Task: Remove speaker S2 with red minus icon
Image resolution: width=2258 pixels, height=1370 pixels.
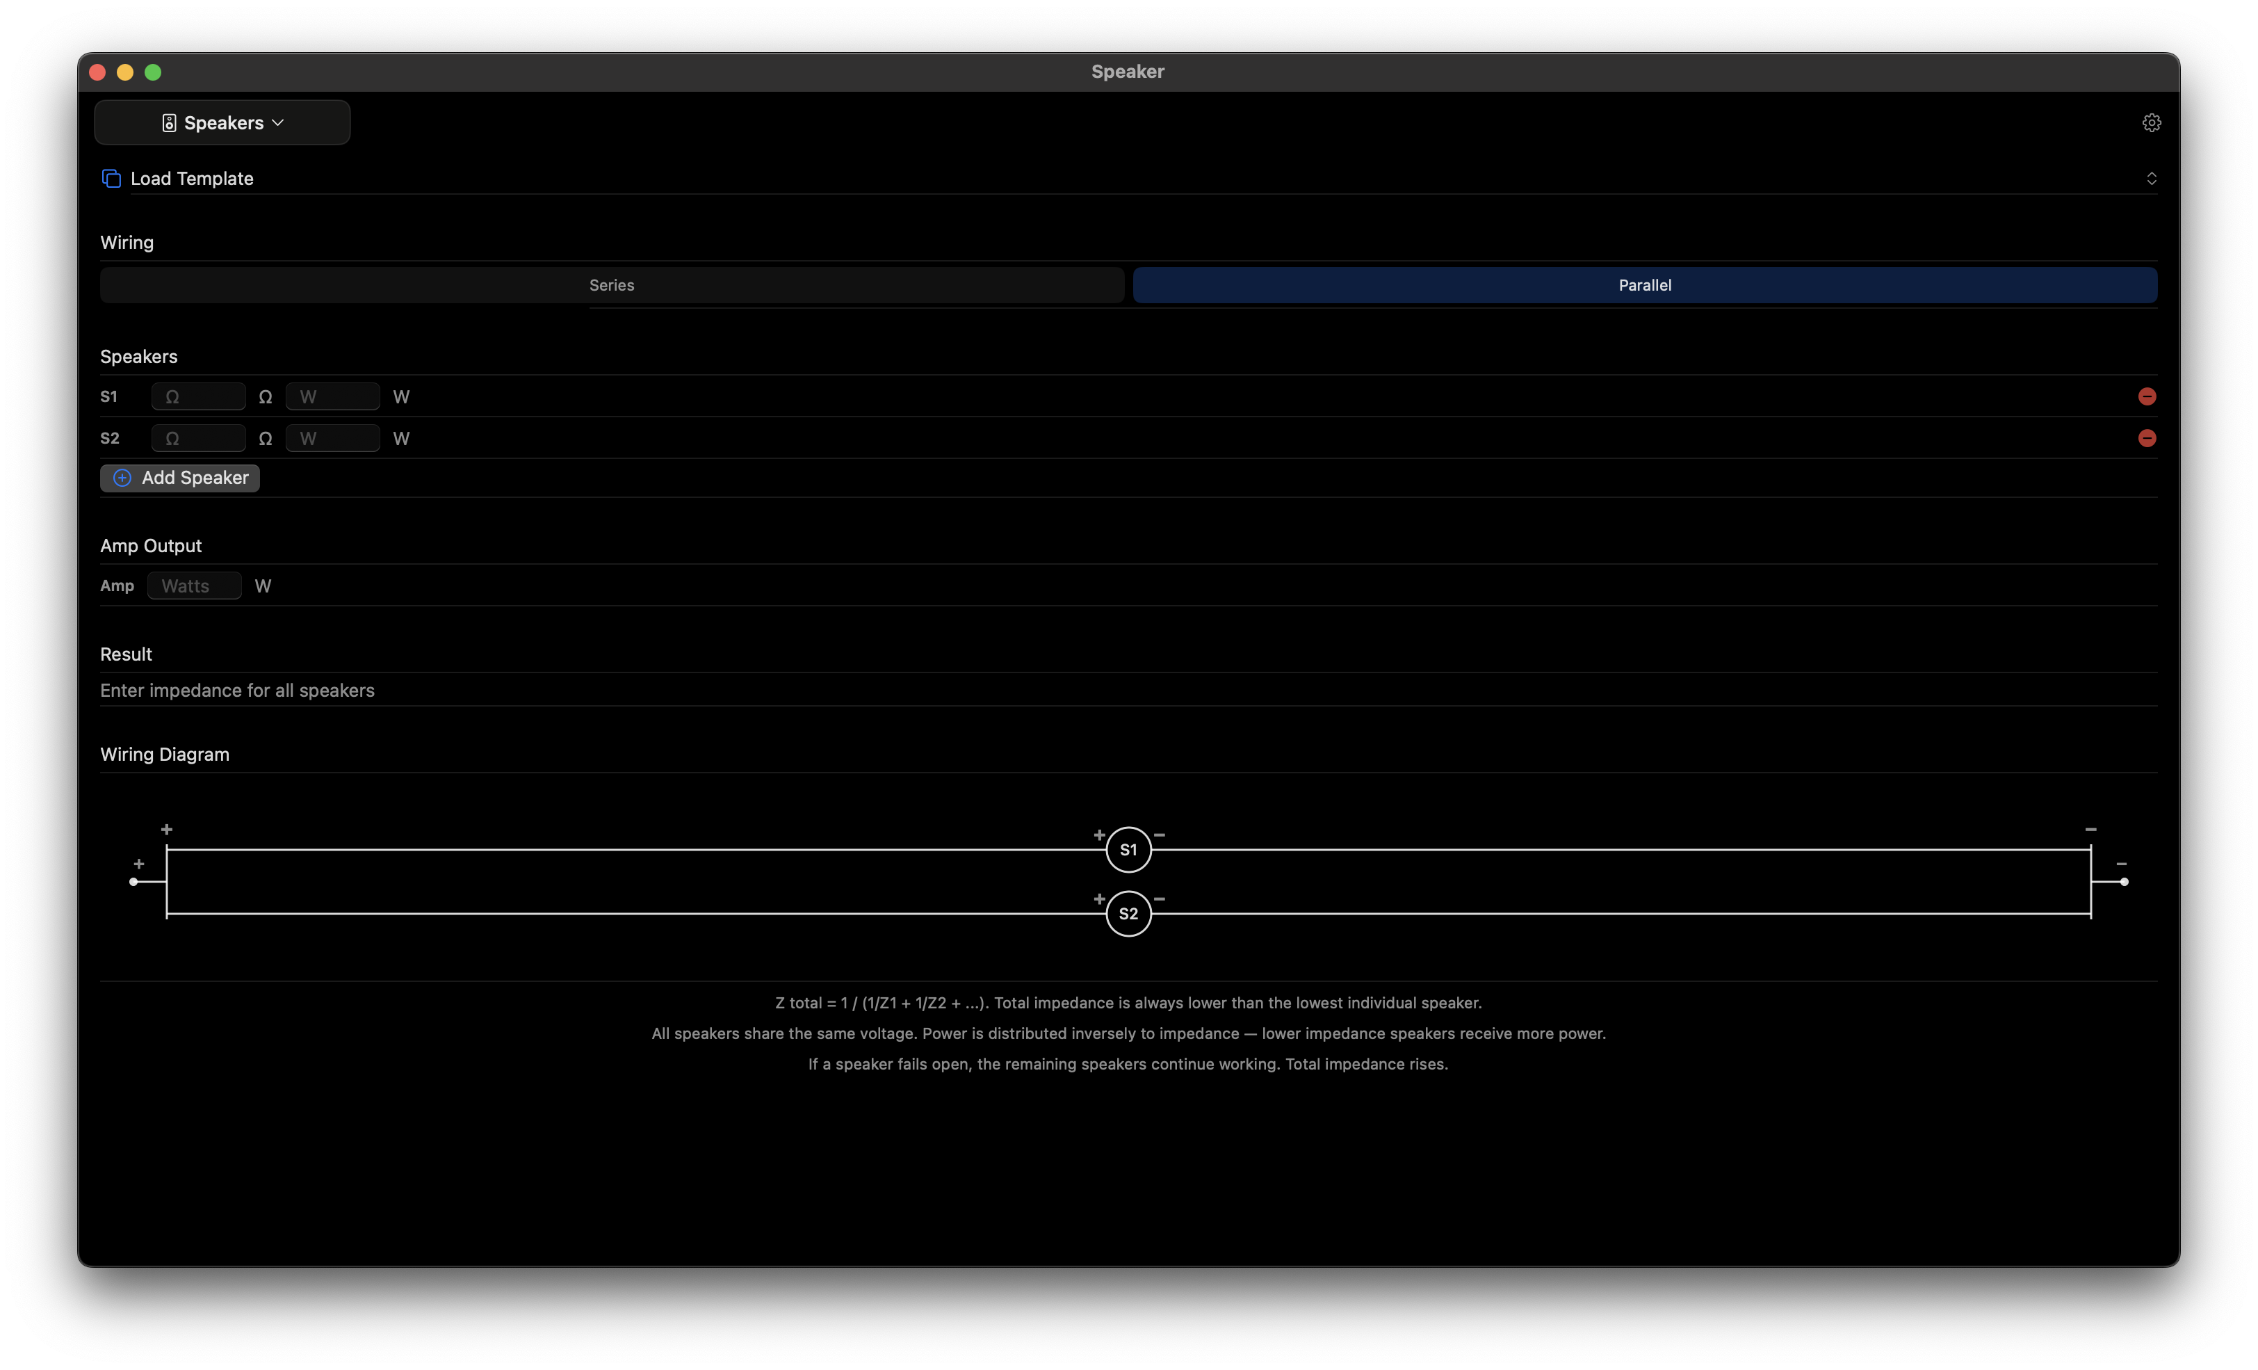Action: [2146, 438]
